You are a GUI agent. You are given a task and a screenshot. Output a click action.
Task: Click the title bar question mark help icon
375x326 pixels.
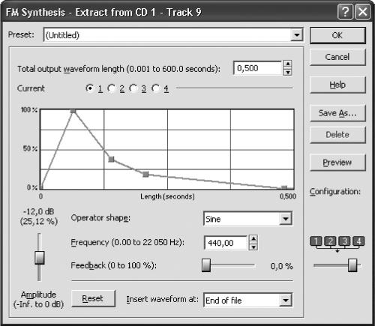click(345, 12)
